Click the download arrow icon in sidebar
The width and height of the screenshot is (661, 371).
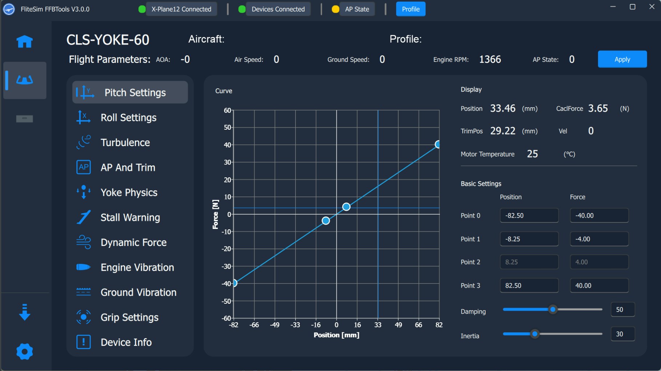(x=24, y=312)
